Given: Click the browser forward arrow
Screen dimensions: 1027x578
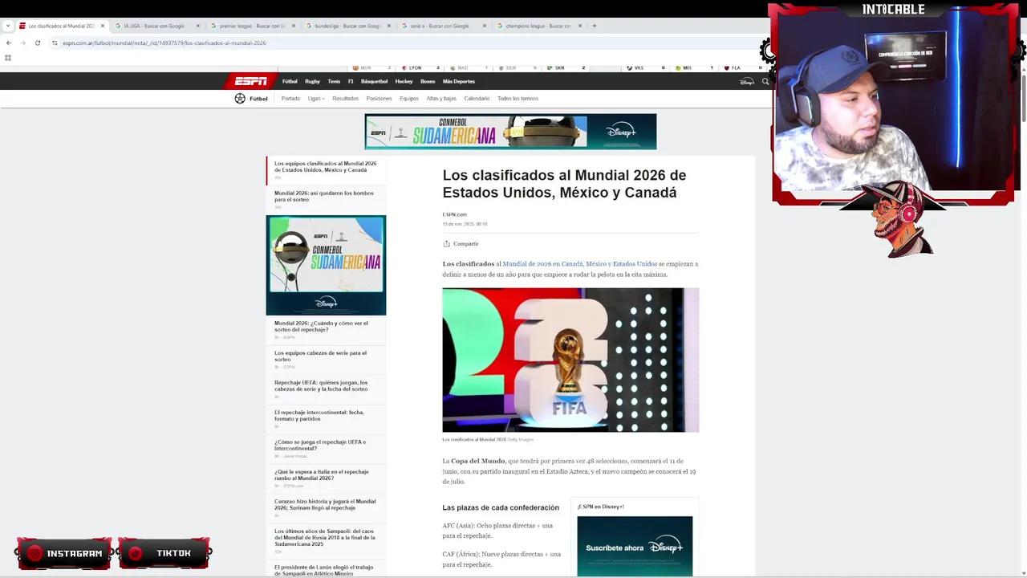Looking at the screenshot, I should tap(22, 43).
